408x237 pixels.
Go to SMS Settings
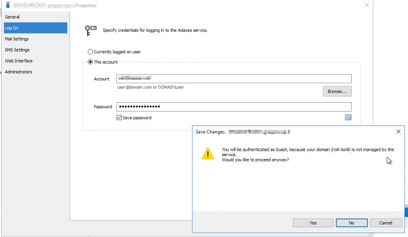click(x=17, y=50)
